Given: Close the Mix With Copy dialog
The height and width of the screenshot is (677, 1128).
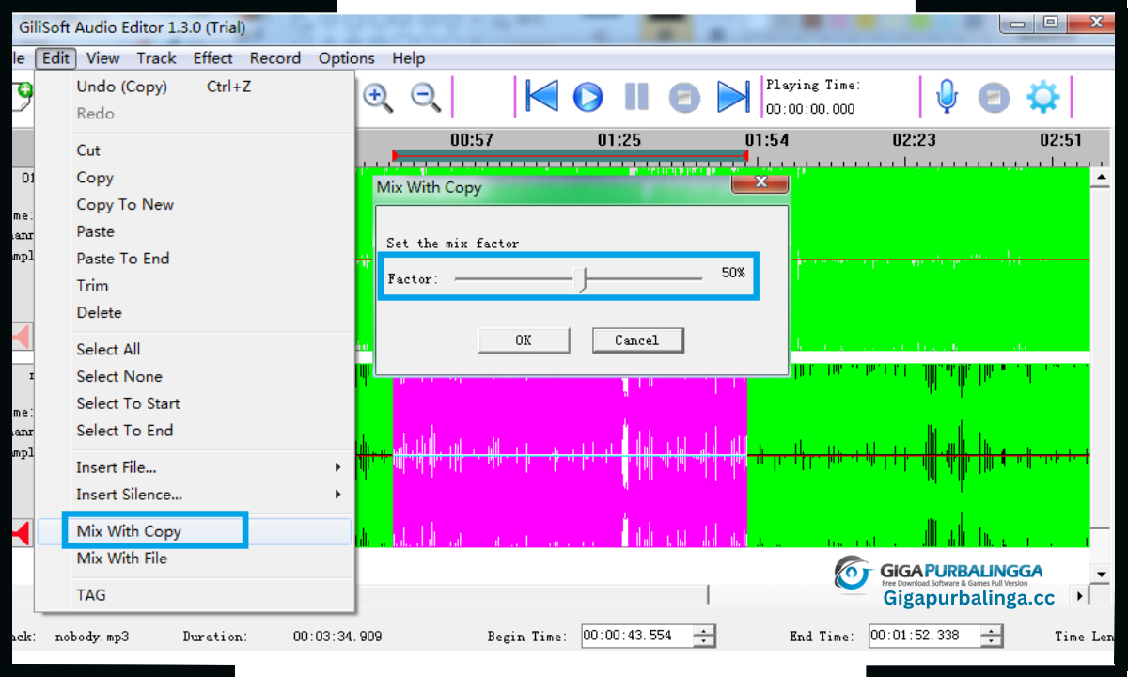Looking at the screenshot, I should pos(760,182).
